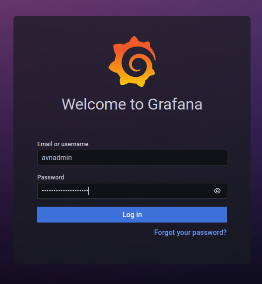Click on the masked password dots
This screenshot has height=284, width=262.
(x=65, y=190)
